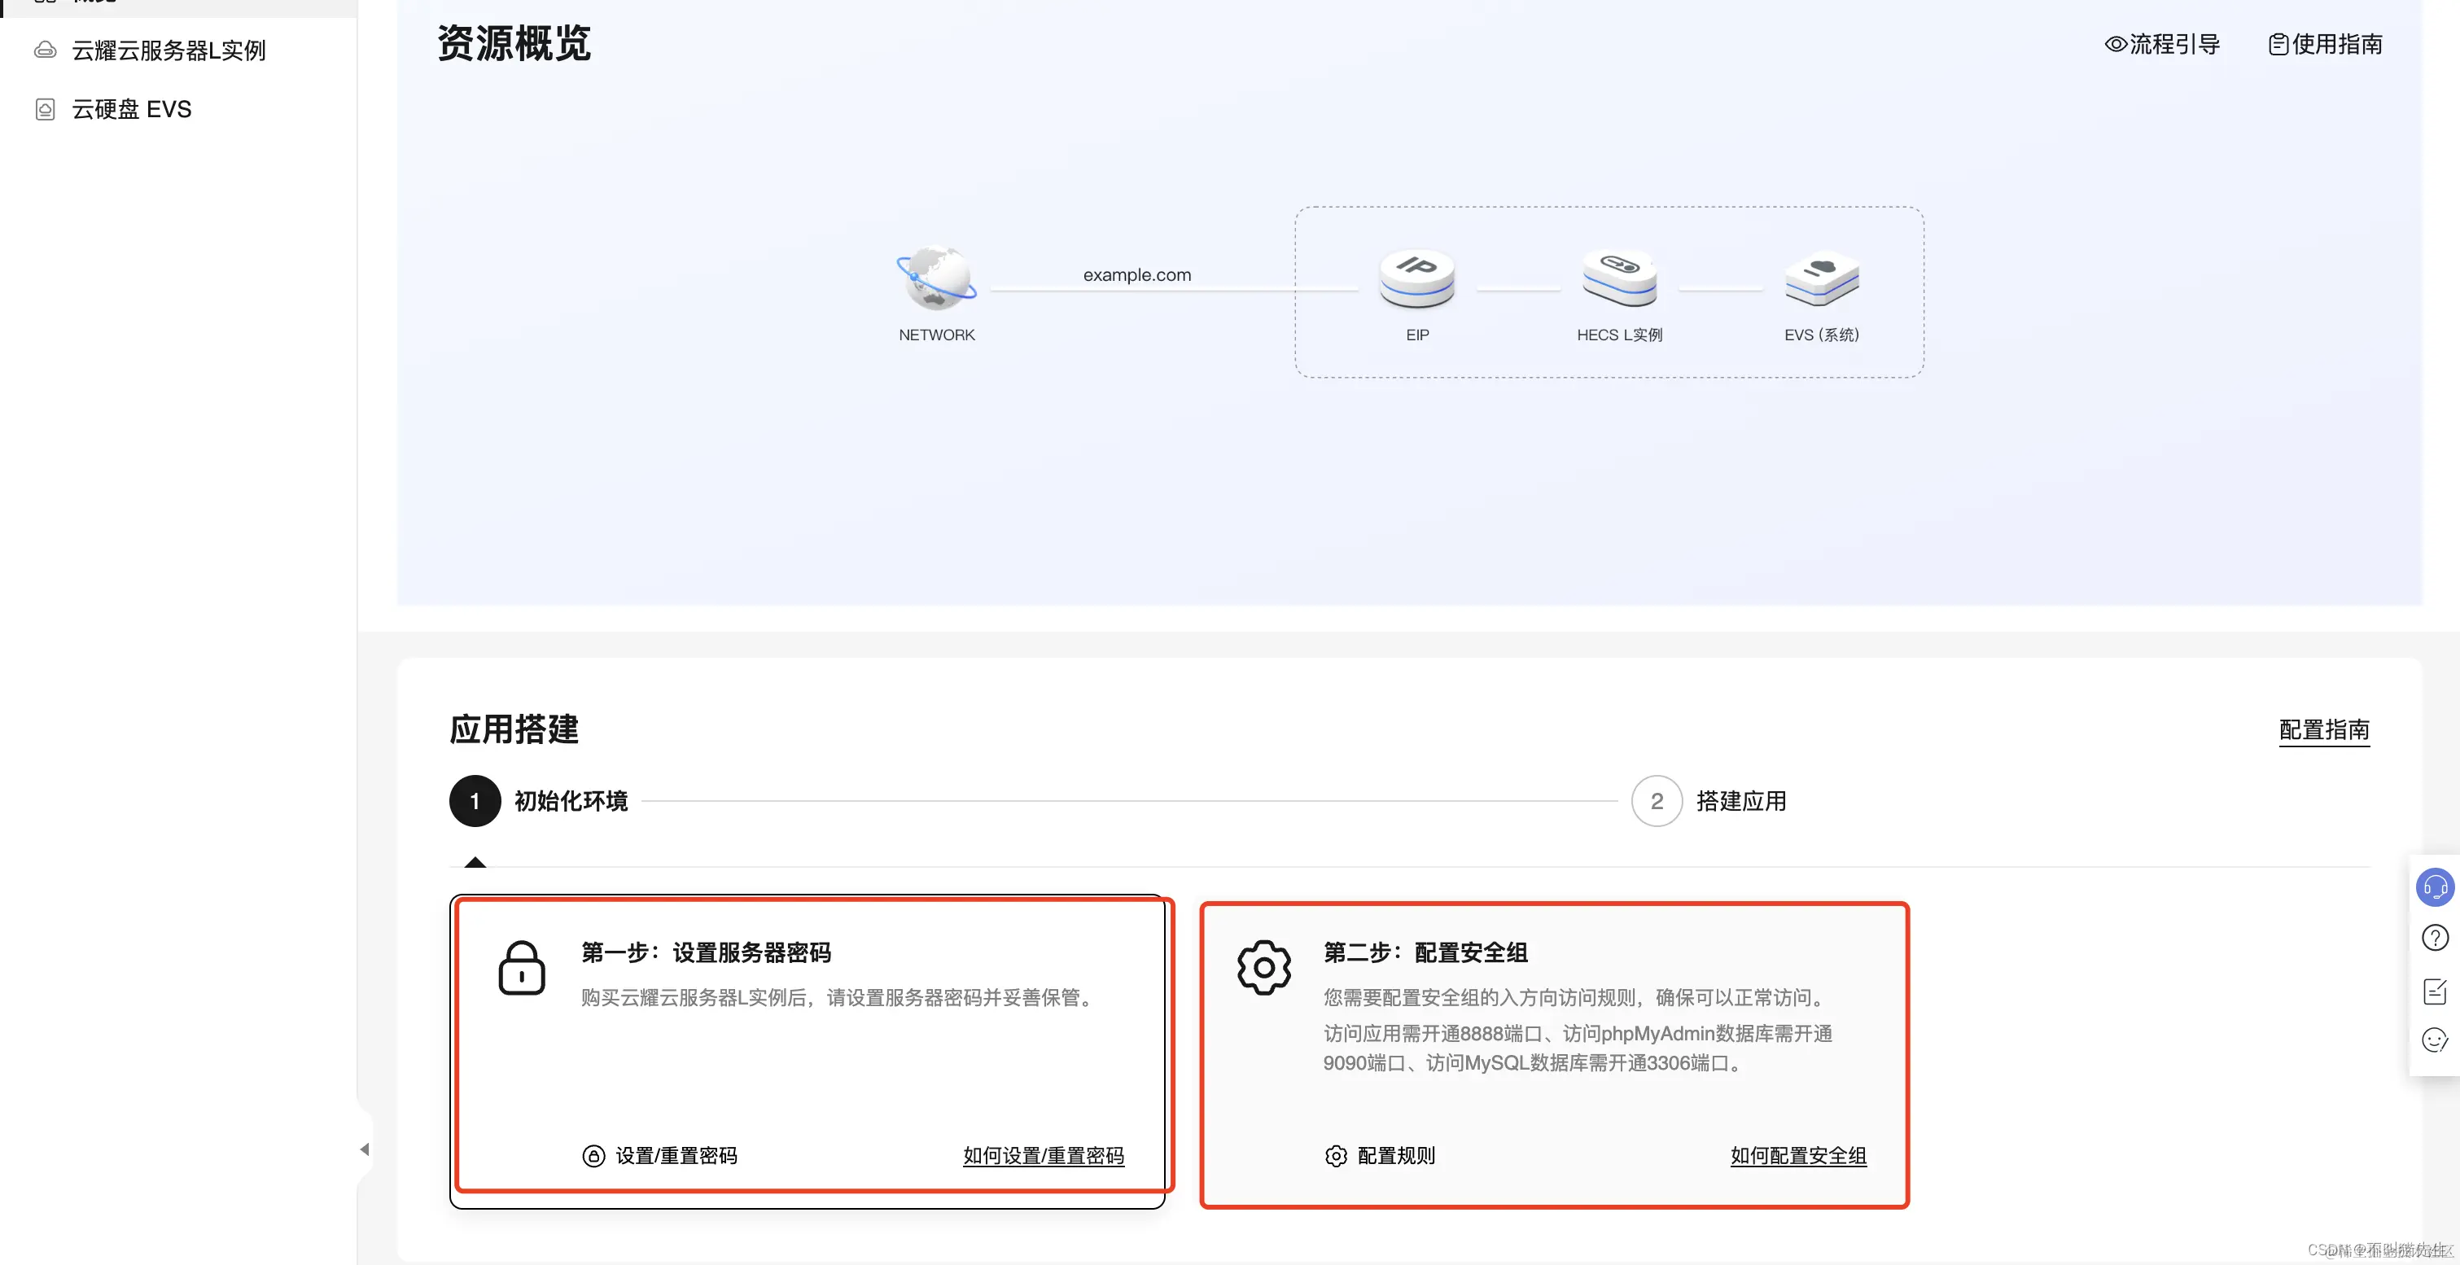Open the 如何设置/重置密码 link
Screen dimensions: 2460x1265
(1043, 1155)
